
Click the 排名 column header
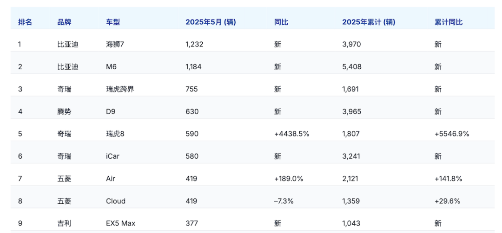tap(25, 22)
